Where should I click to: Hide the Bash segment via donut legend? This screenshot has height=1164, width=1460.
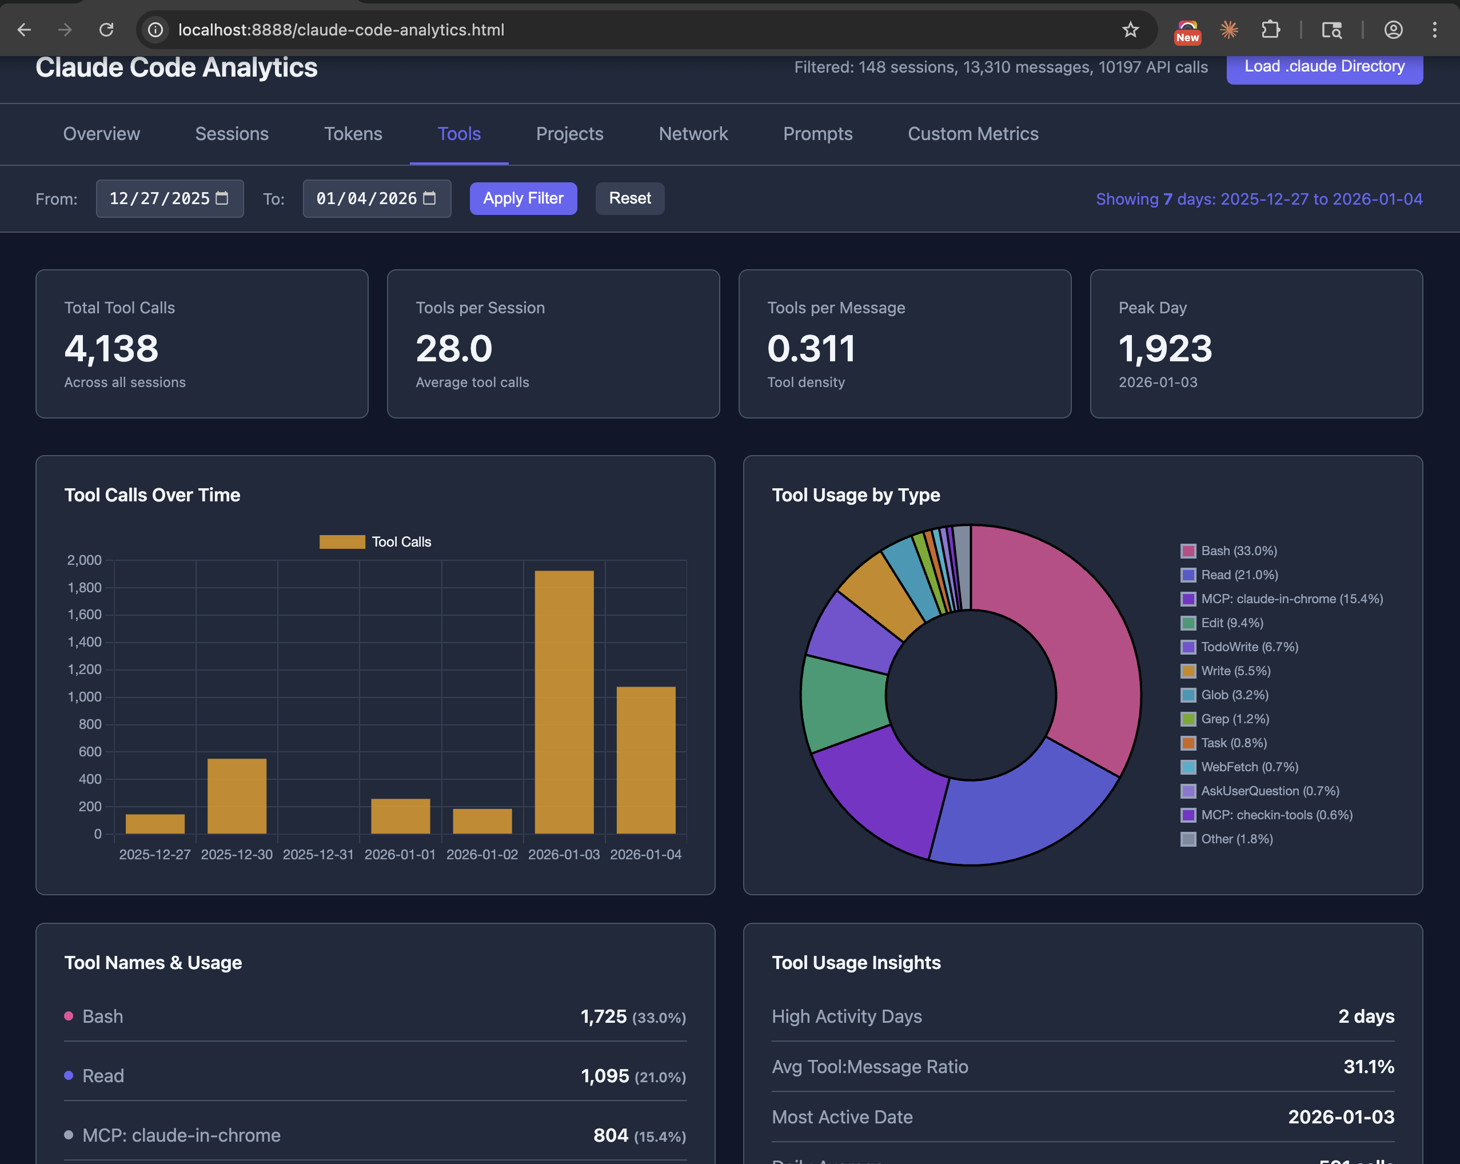[x=1237, y=551]
